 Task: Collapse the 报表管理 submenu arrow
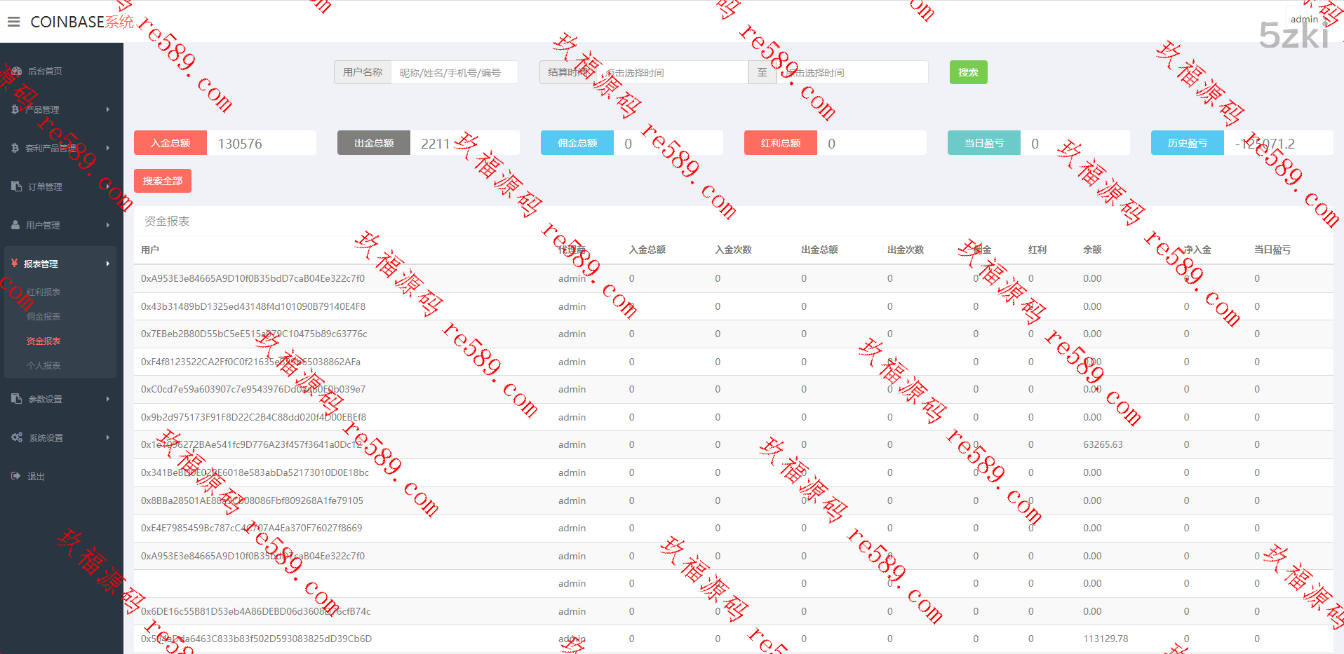point(107,264)
